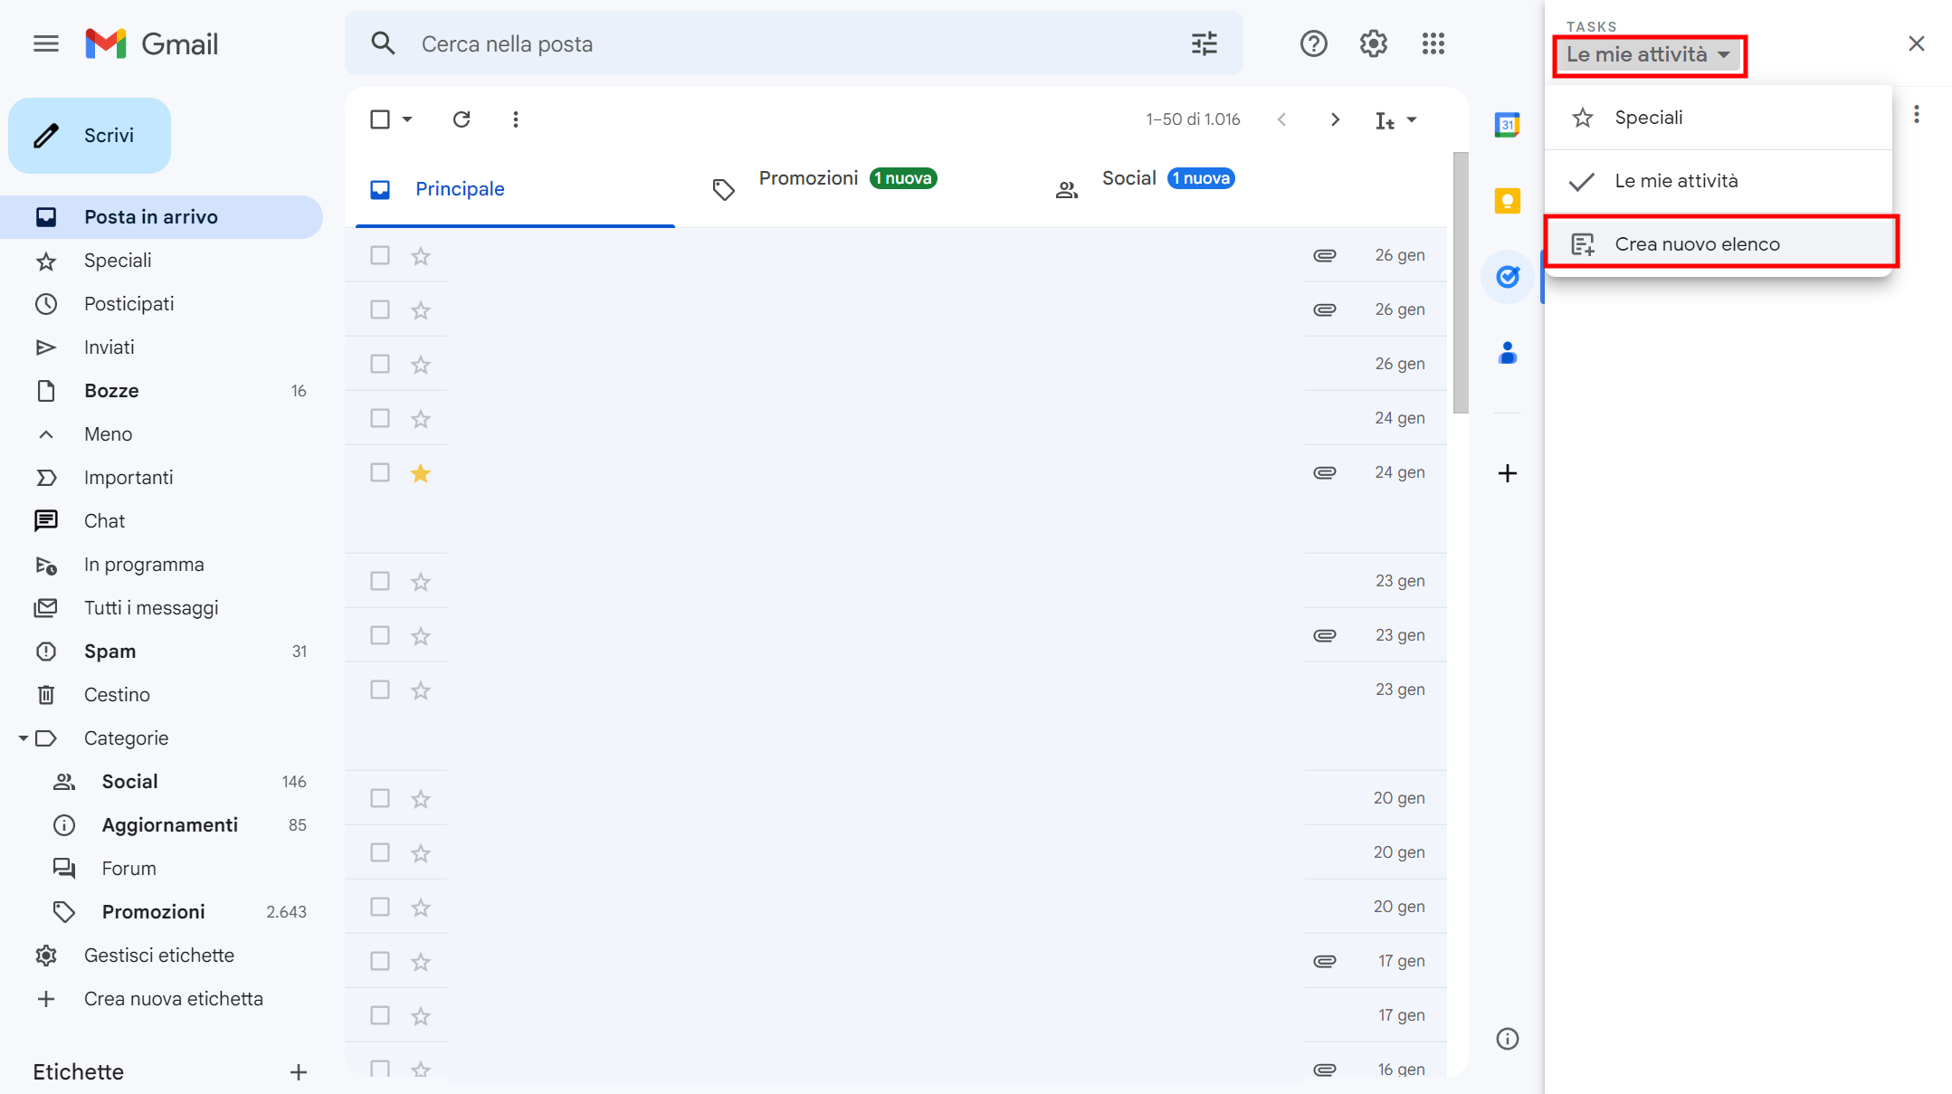Select the first email's checkbox
This screenshot has height=1094, width=1952.
coord(379,255)
